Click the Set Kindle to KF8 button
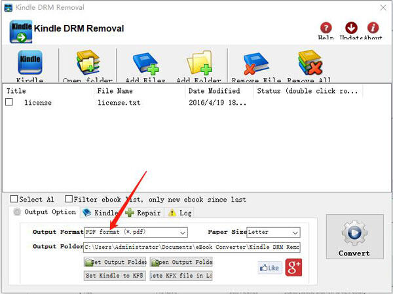The width and height of the screenshot is (393, 294). pos(115,276)
